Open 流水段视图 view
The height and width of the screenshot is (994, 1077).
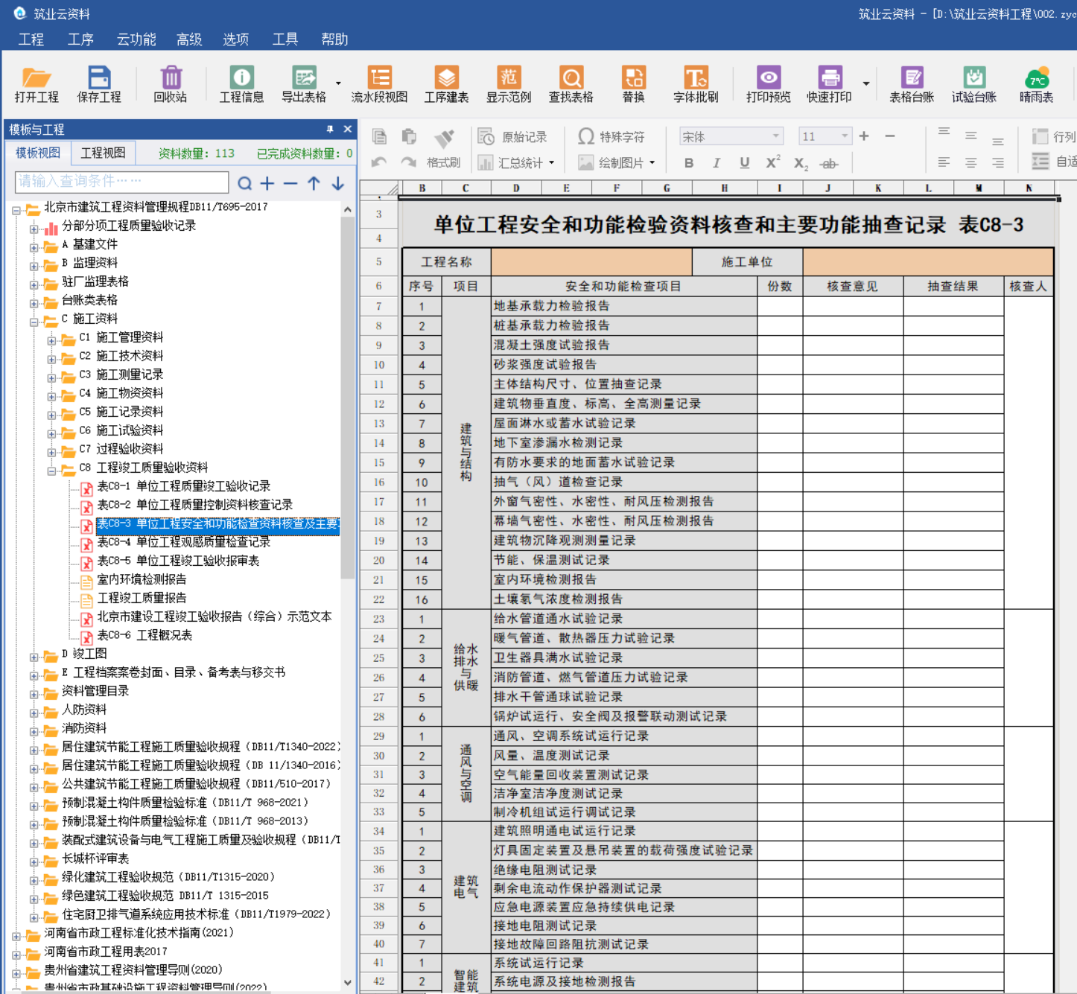[380, 84]
